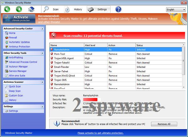
Task: Click the Advanced Process Control icon
Action: (7, 62)
